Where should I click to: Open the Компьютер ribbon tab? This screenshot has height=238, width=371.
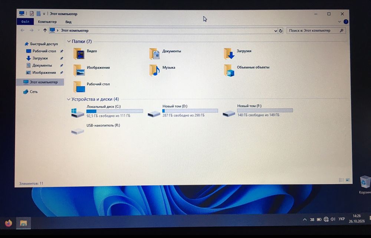point(47,21)
